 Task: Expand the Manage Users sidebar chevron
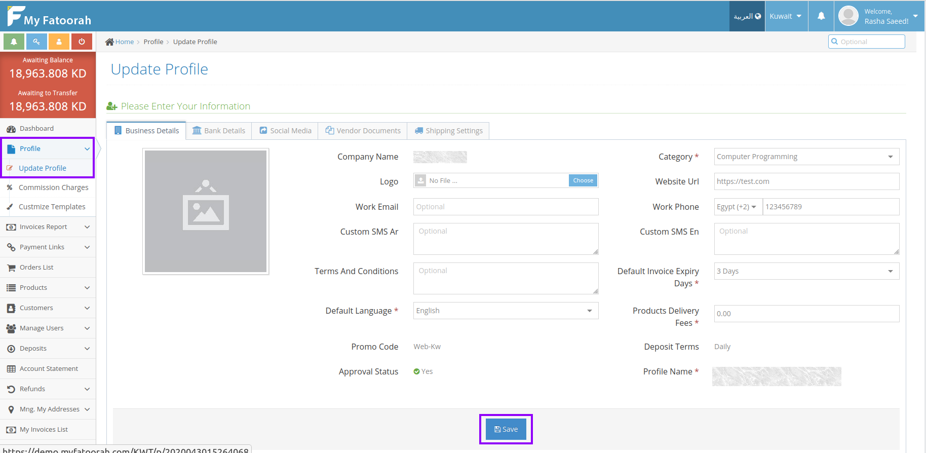click(x=87, y=328)
